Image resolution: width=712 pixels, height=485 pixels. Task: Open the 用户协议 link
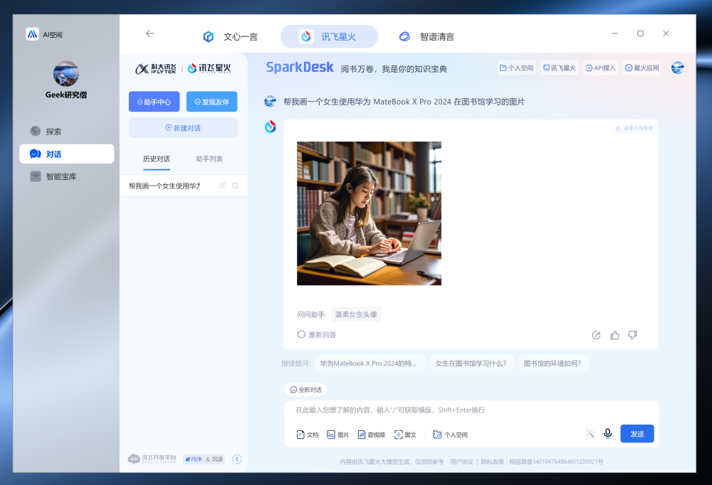click(x=461, y=462)
